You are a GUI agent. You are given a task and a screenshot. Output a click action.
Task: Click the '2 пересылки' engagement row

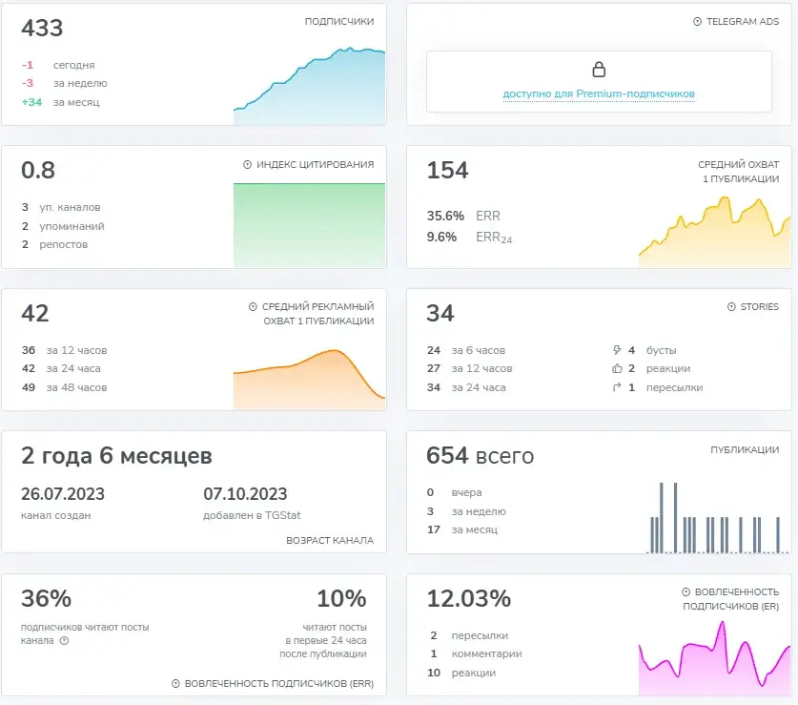pyautogui.click(x=469, y=635)
